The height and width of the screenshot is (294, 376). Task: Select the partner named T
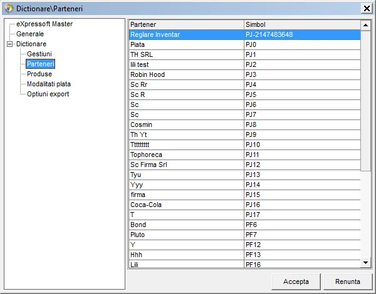coord(186,215)
